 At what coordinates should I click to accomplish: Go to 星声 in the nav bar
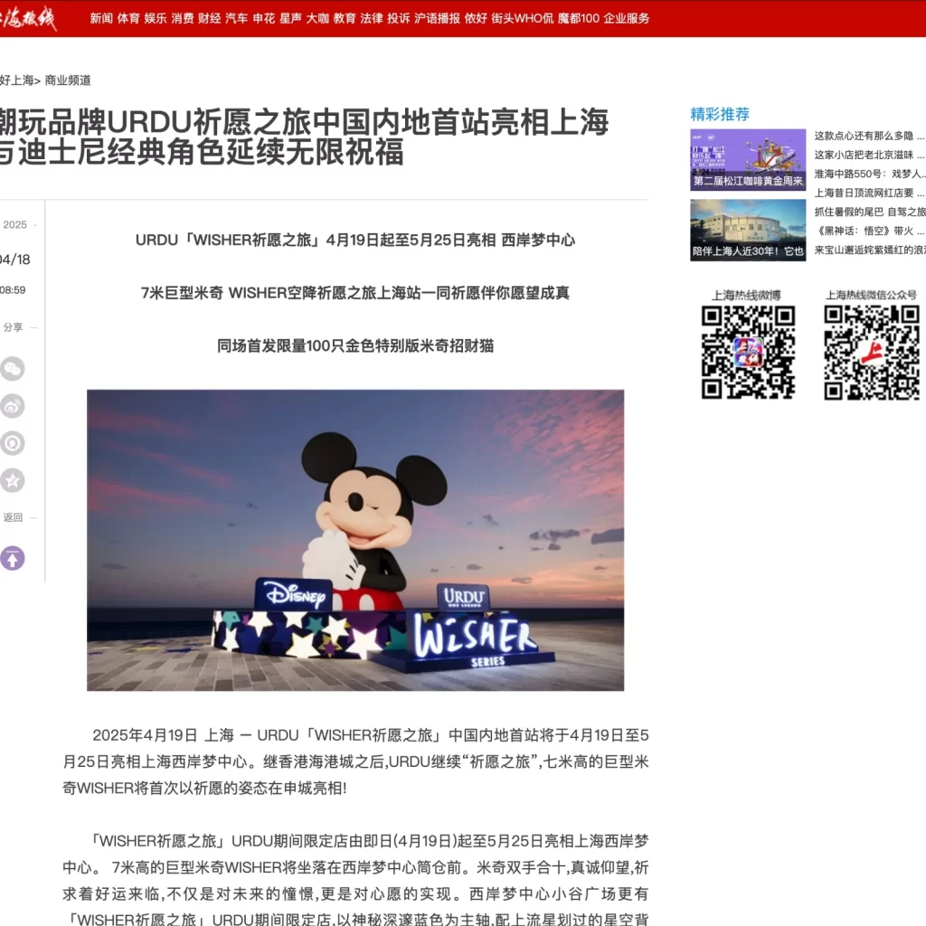pos(290,18)
